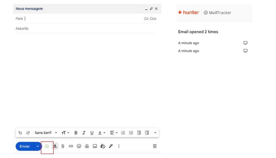Open the send options arrow next to Enviar
Screen dimensions: 276x158
coord(38,146)
